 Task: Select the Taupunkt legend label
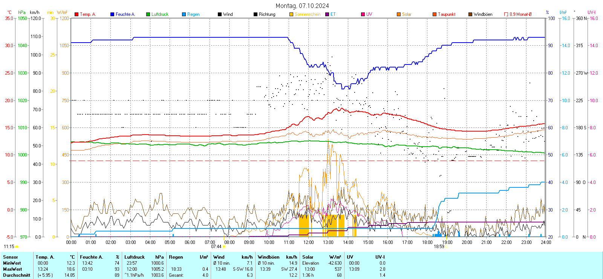pos(447,14)
